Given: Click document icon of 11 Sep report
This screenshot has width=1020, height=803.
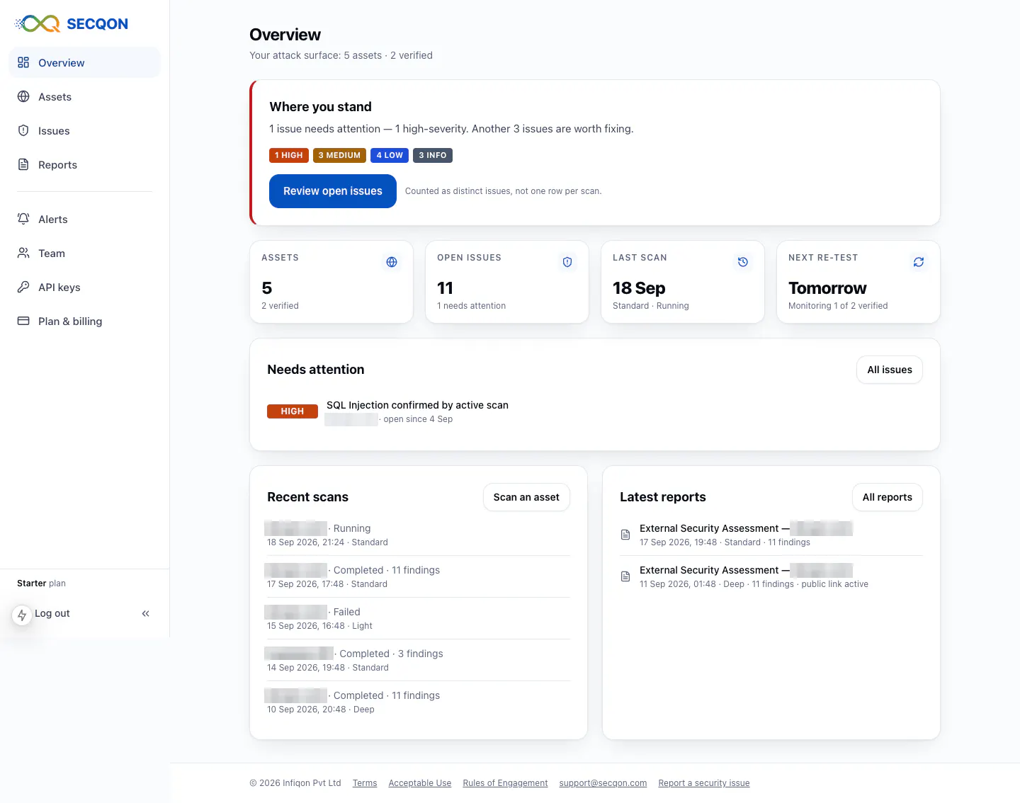Looking at the screenshot, I should (x=625, y=576).
